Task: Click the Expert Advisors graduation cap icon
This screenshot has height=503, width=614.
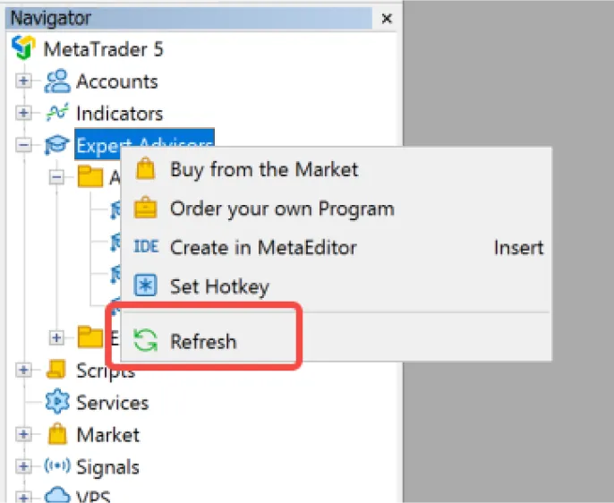Action: click(56, 144)
